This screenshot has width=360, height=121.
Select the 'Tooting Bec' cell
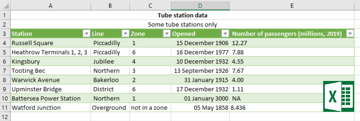[x=51, y=71]
